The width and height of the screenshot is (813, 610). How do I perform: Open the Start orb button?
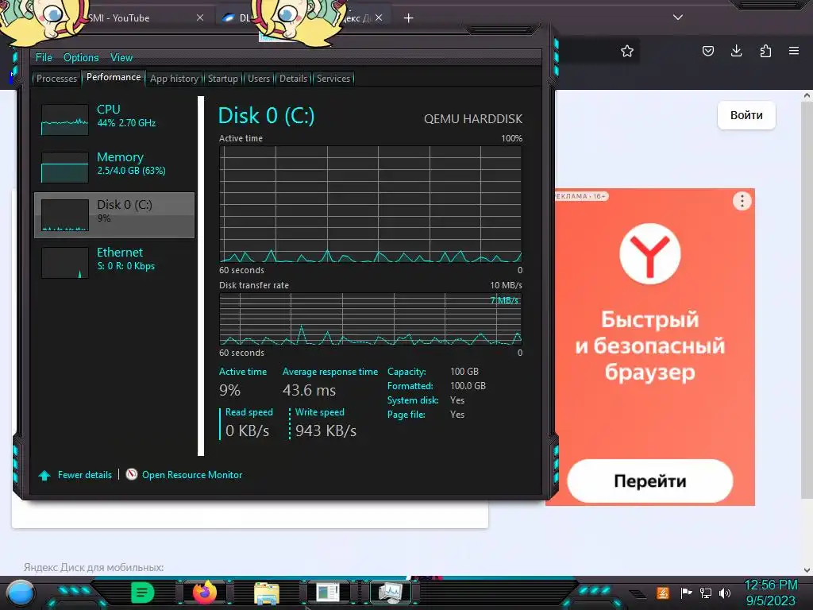[21, 593]
